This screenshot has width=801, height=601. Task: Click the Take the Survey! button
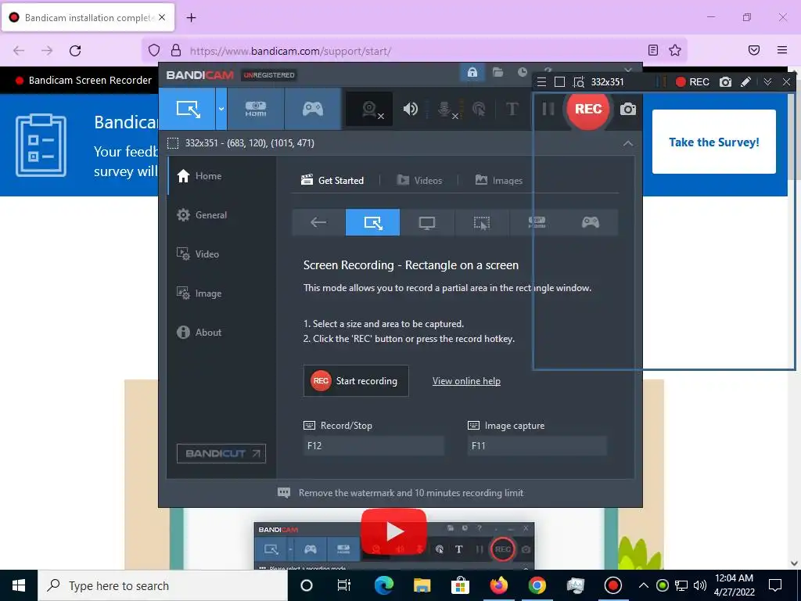tap(713, 142)
